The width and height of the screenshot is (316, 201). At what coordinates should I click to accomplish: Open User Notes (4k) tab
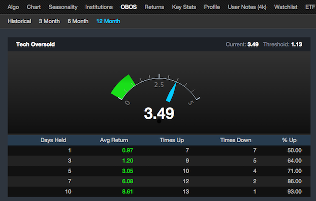point(247,7)
